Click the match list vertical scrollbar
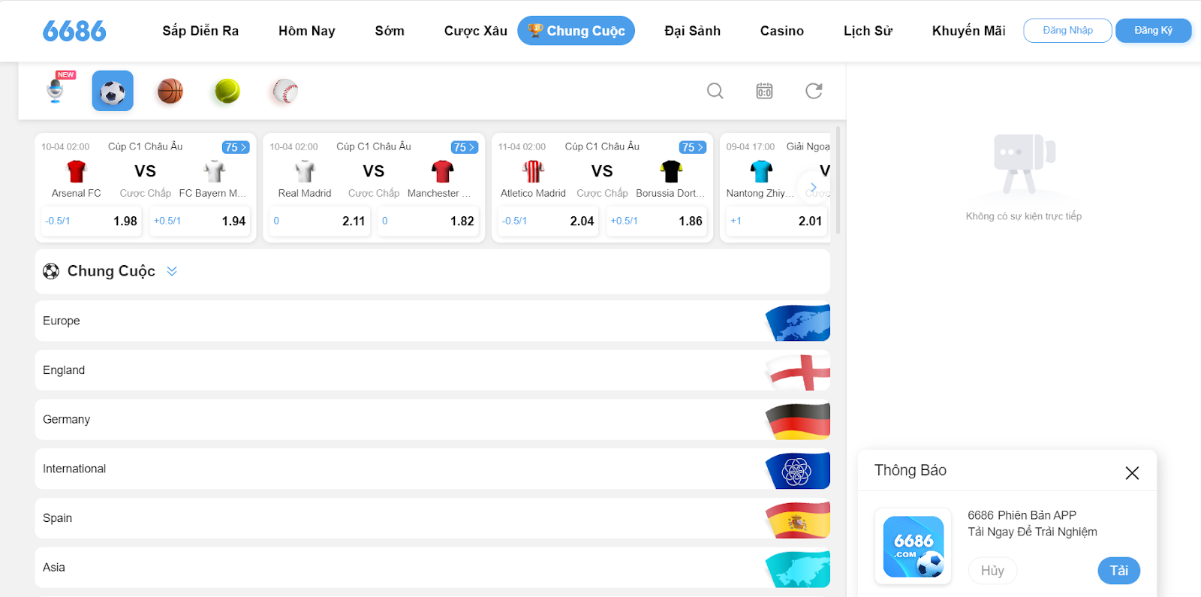This screenshot has height=597, width=1201. click(838, 180)
